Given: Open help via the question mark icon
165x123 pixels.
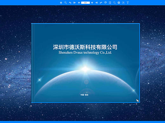Looking at the screenshot, I should pos(119,3).
